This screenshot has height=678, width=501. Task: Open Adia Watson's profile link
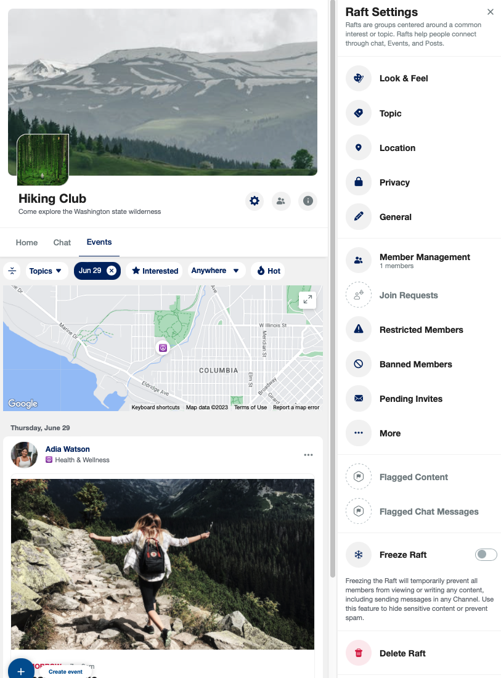pos(67,449)
